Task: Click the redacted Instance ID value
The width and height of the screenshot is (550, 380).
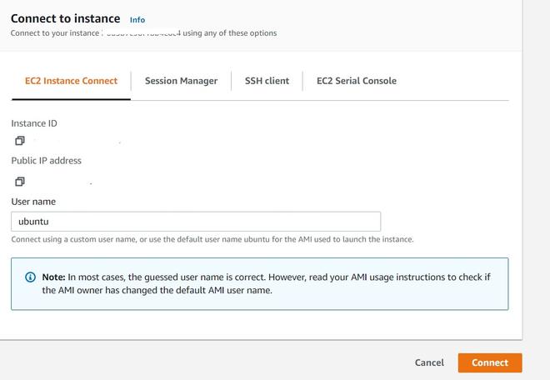Action: pyautogui.click(x=75, y=142)
